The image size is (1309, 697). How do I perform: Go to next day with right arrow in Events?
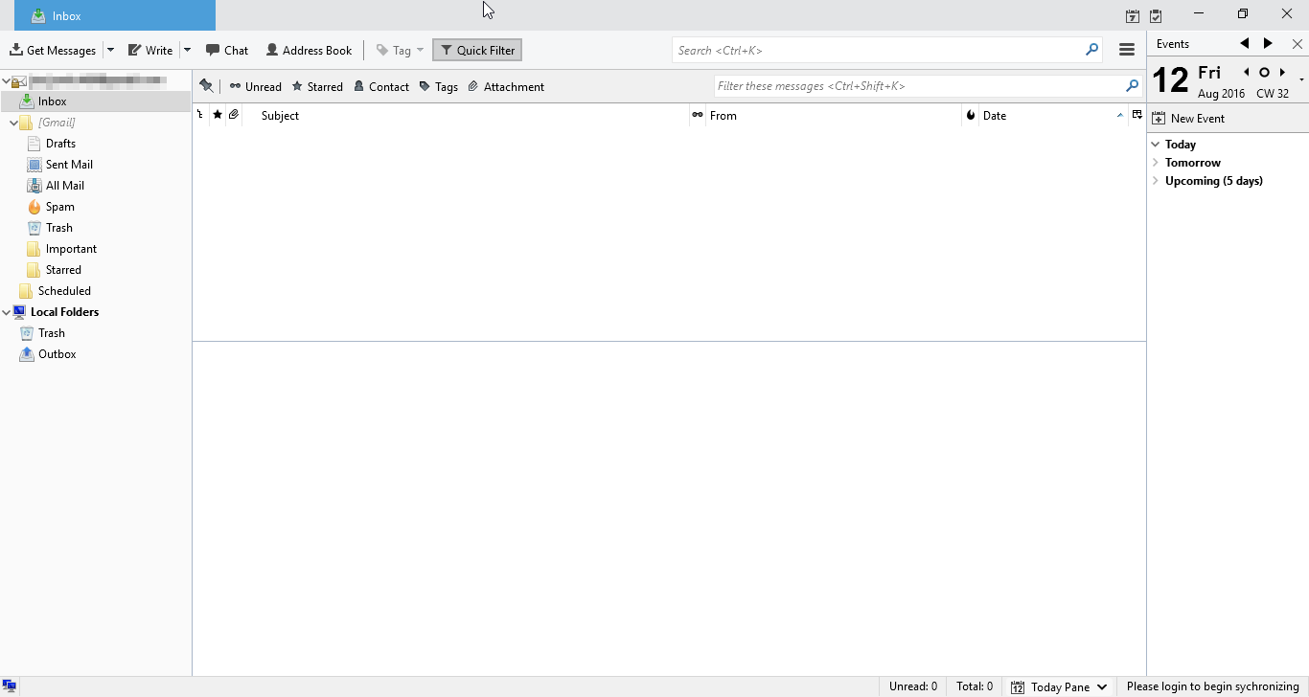(x=1268, y=43)
